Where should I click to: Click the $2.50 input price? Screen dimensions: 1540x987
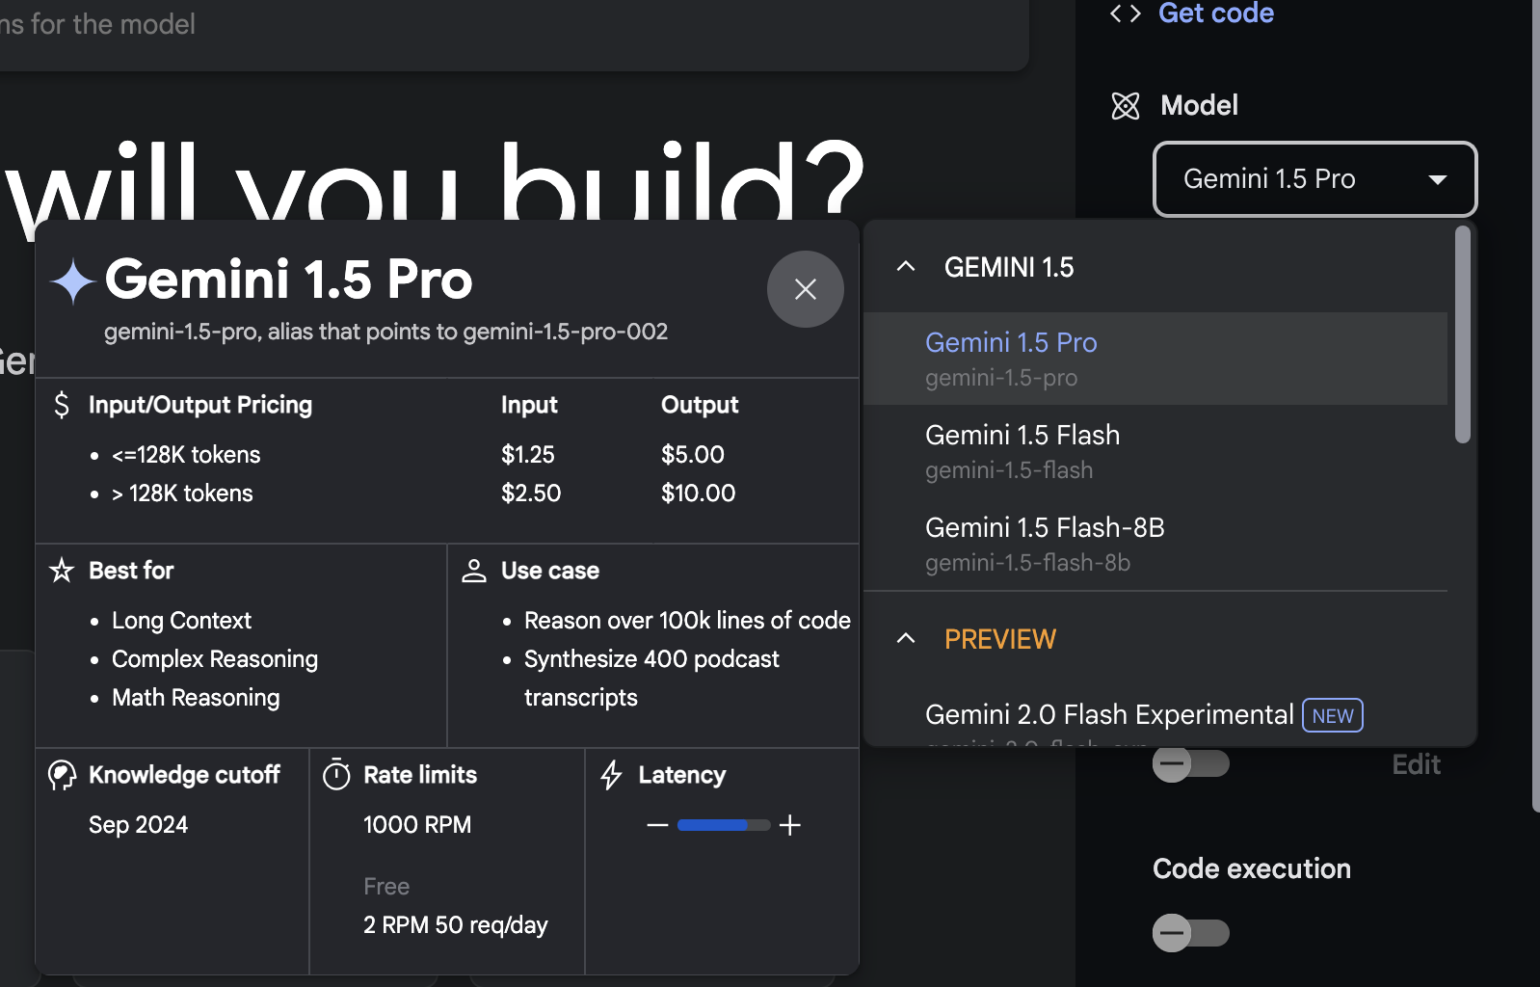531,493
